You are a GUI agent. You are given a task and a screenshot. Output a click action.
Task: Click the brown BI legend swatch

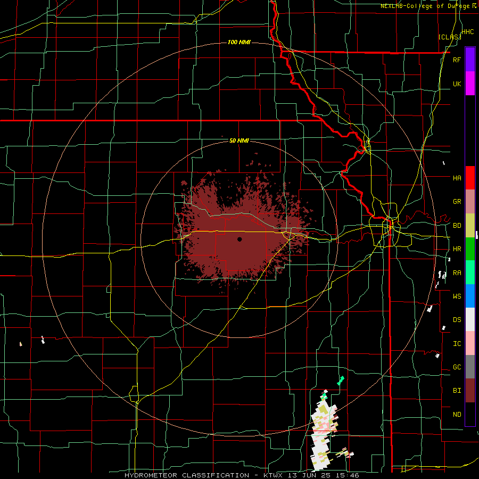470,391
